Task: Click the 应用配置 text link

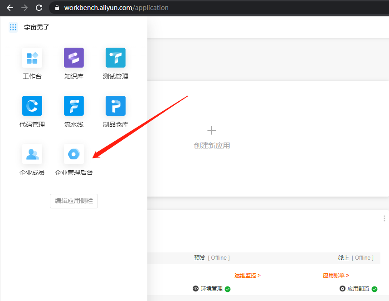Action: point(359,289)
